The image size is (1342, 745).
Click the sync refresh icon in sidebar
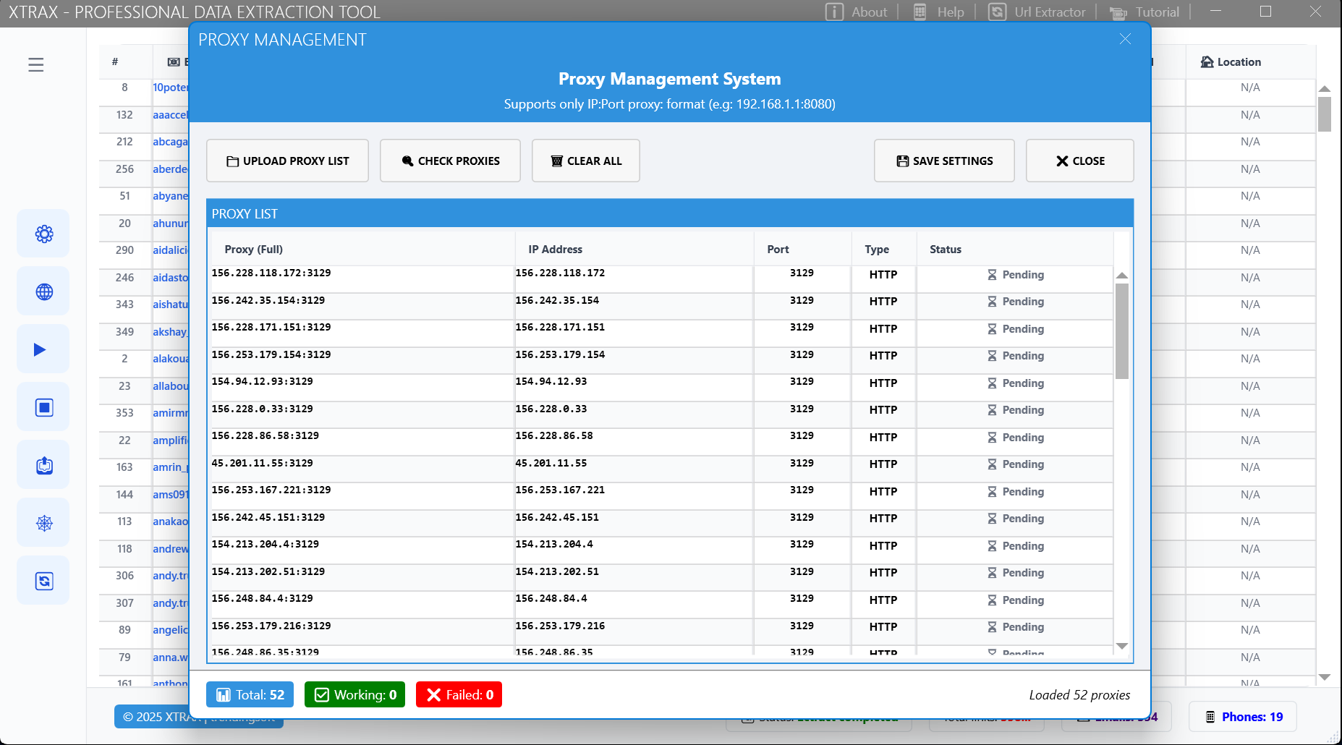pyautogui.click(x=43, y=580)
